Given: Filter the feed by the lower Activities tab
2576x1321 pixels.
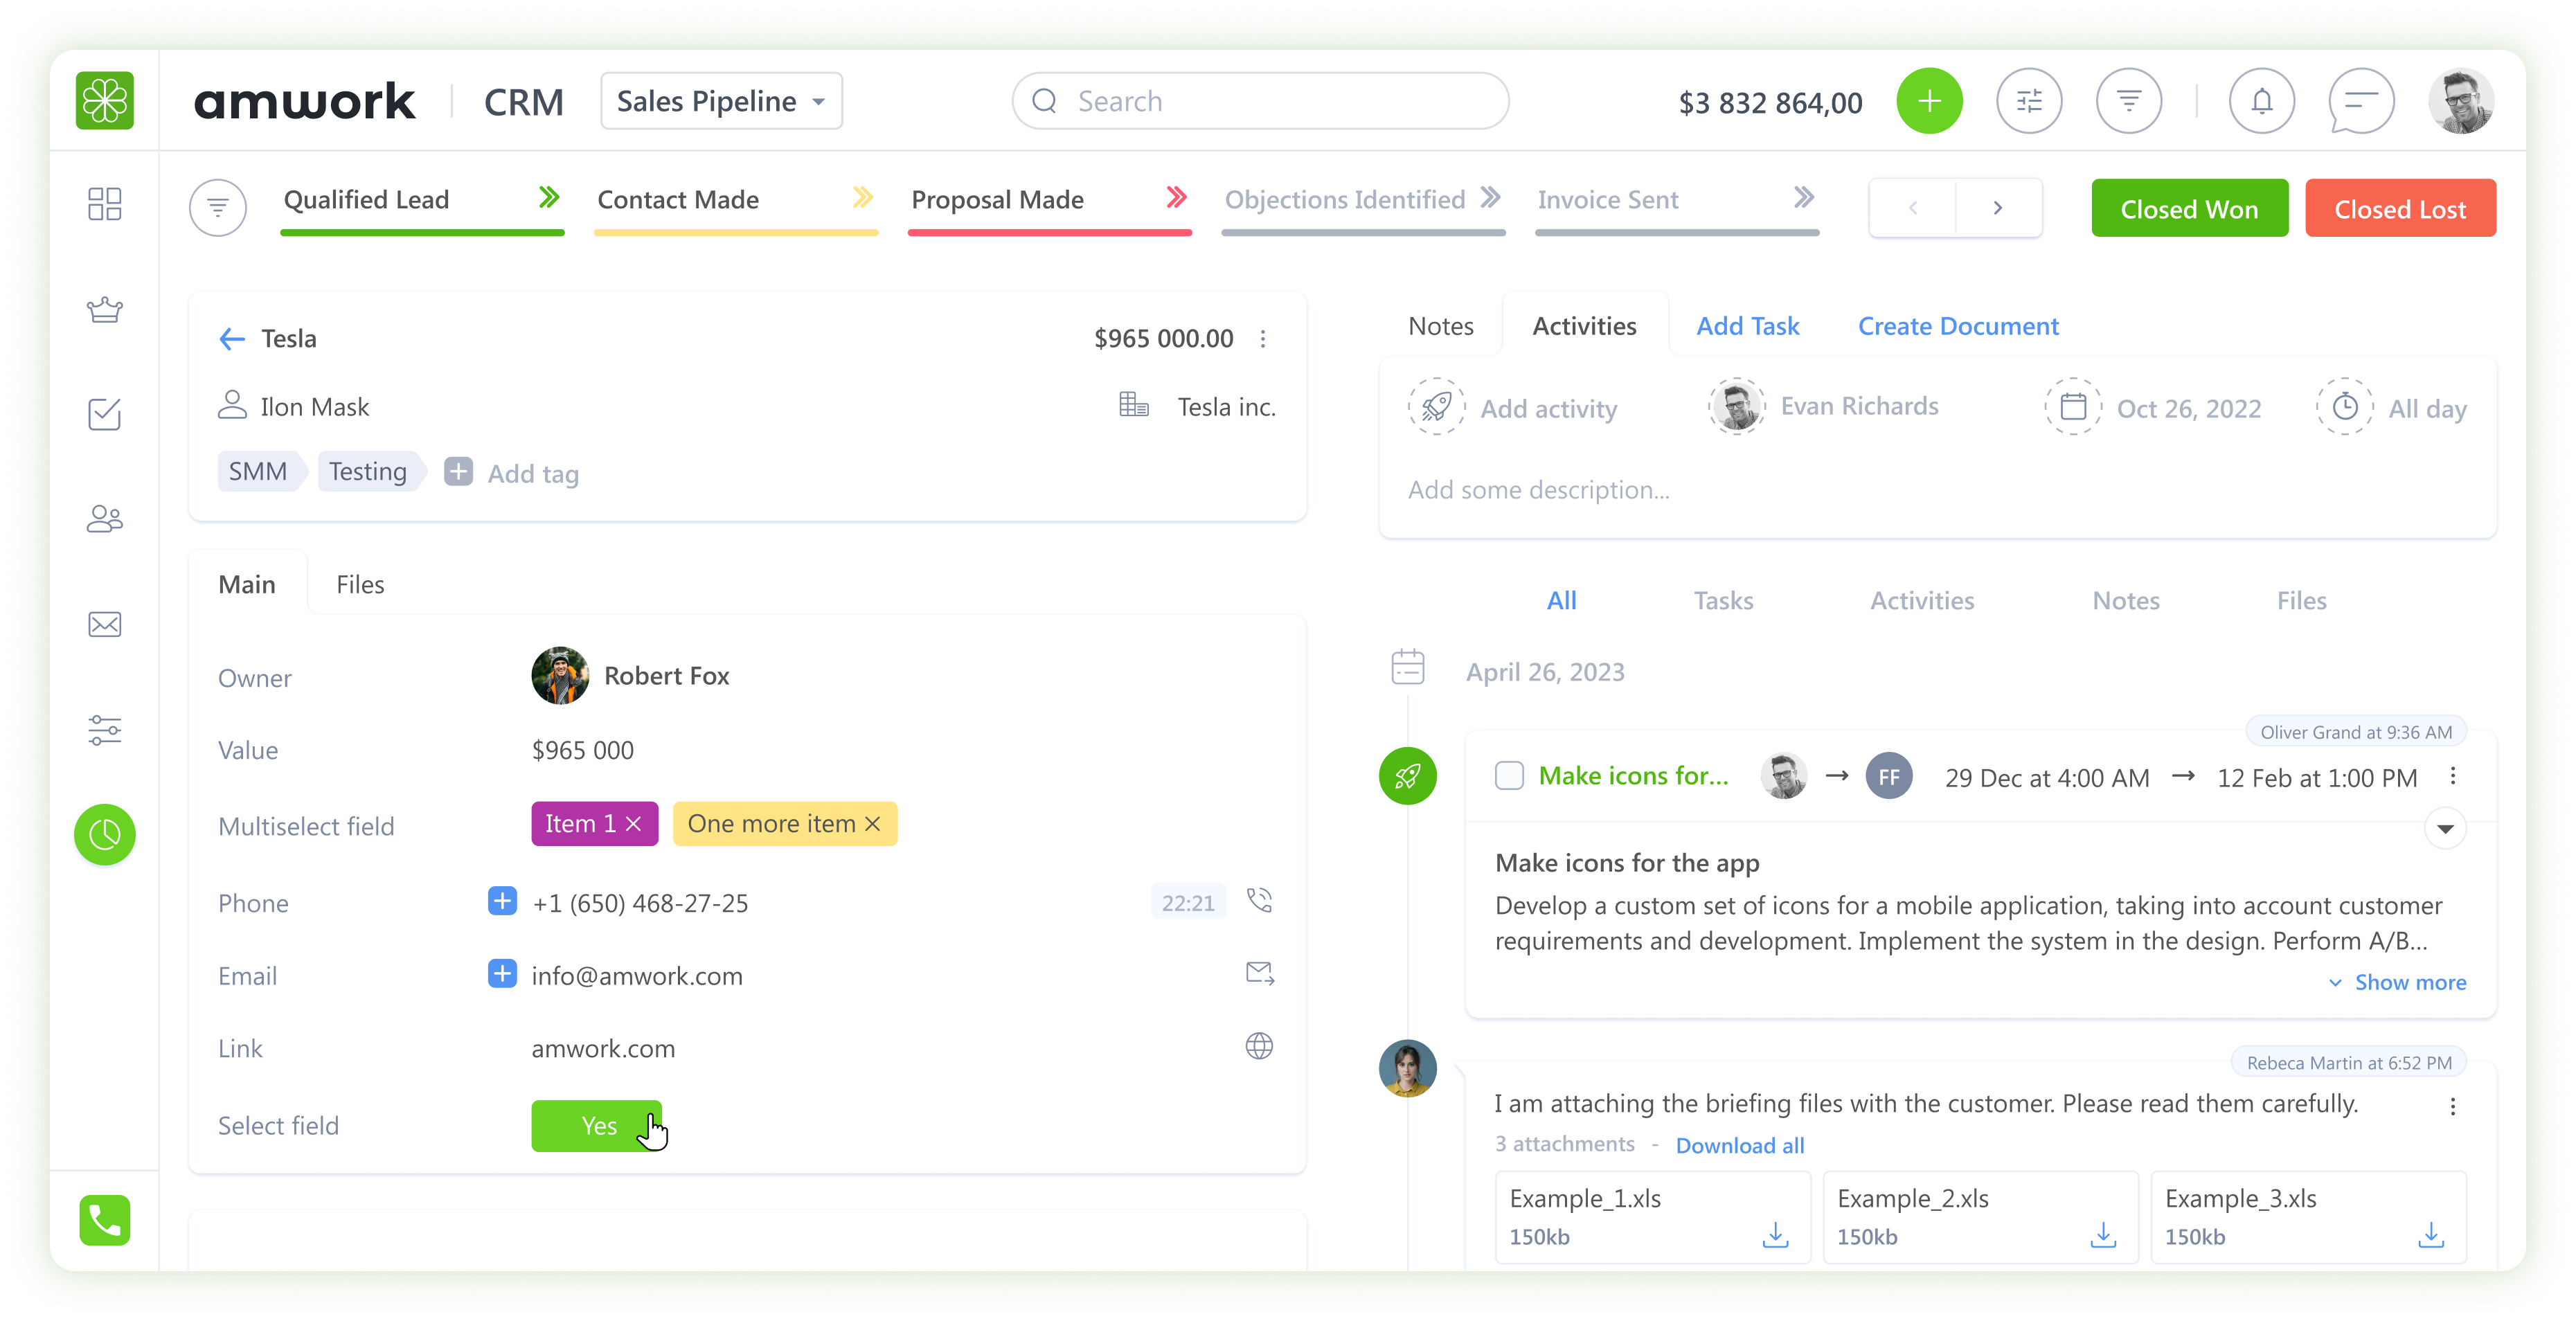Looking at the screenshot, I should pos(1922,601).
